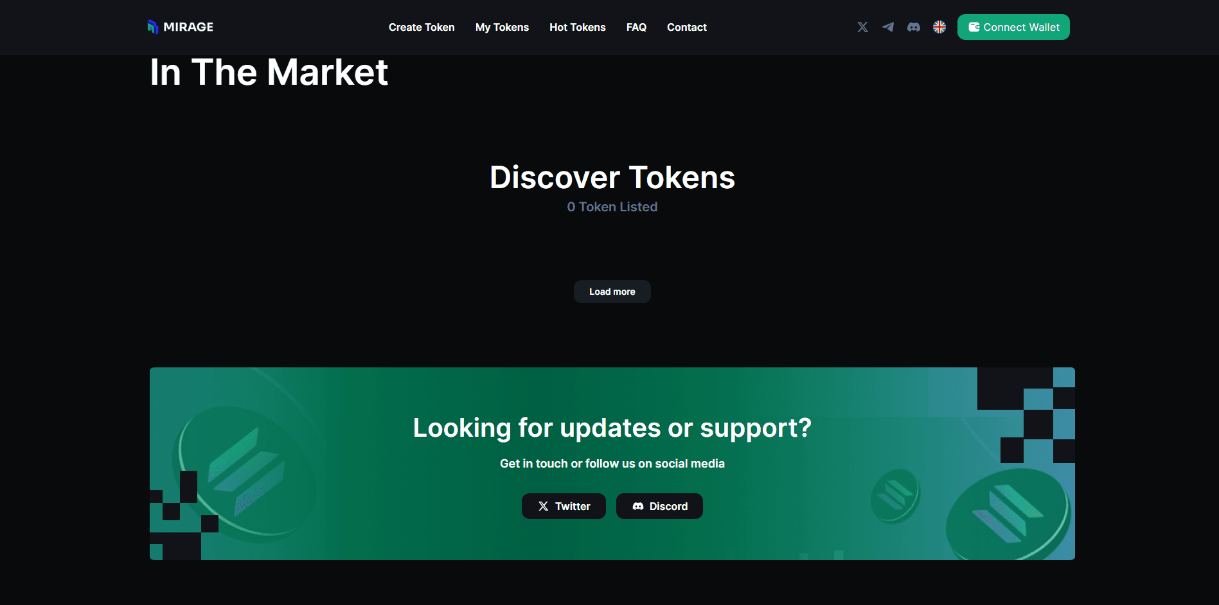Click the Mirage logo icon
Viewport: 1219px width, 605px height.
click(x=153, y=27)
